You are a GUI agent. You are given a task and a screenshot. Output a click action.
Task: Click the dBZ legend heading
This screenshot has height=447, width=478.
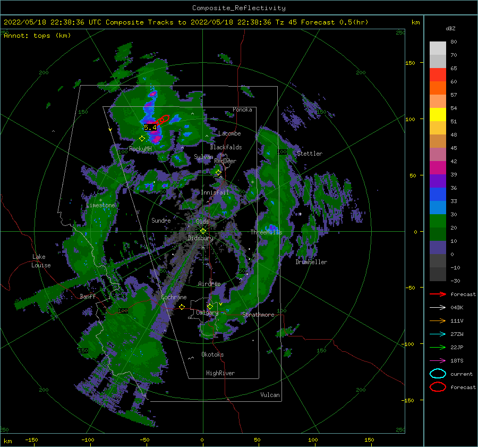(x=450, y=28)
